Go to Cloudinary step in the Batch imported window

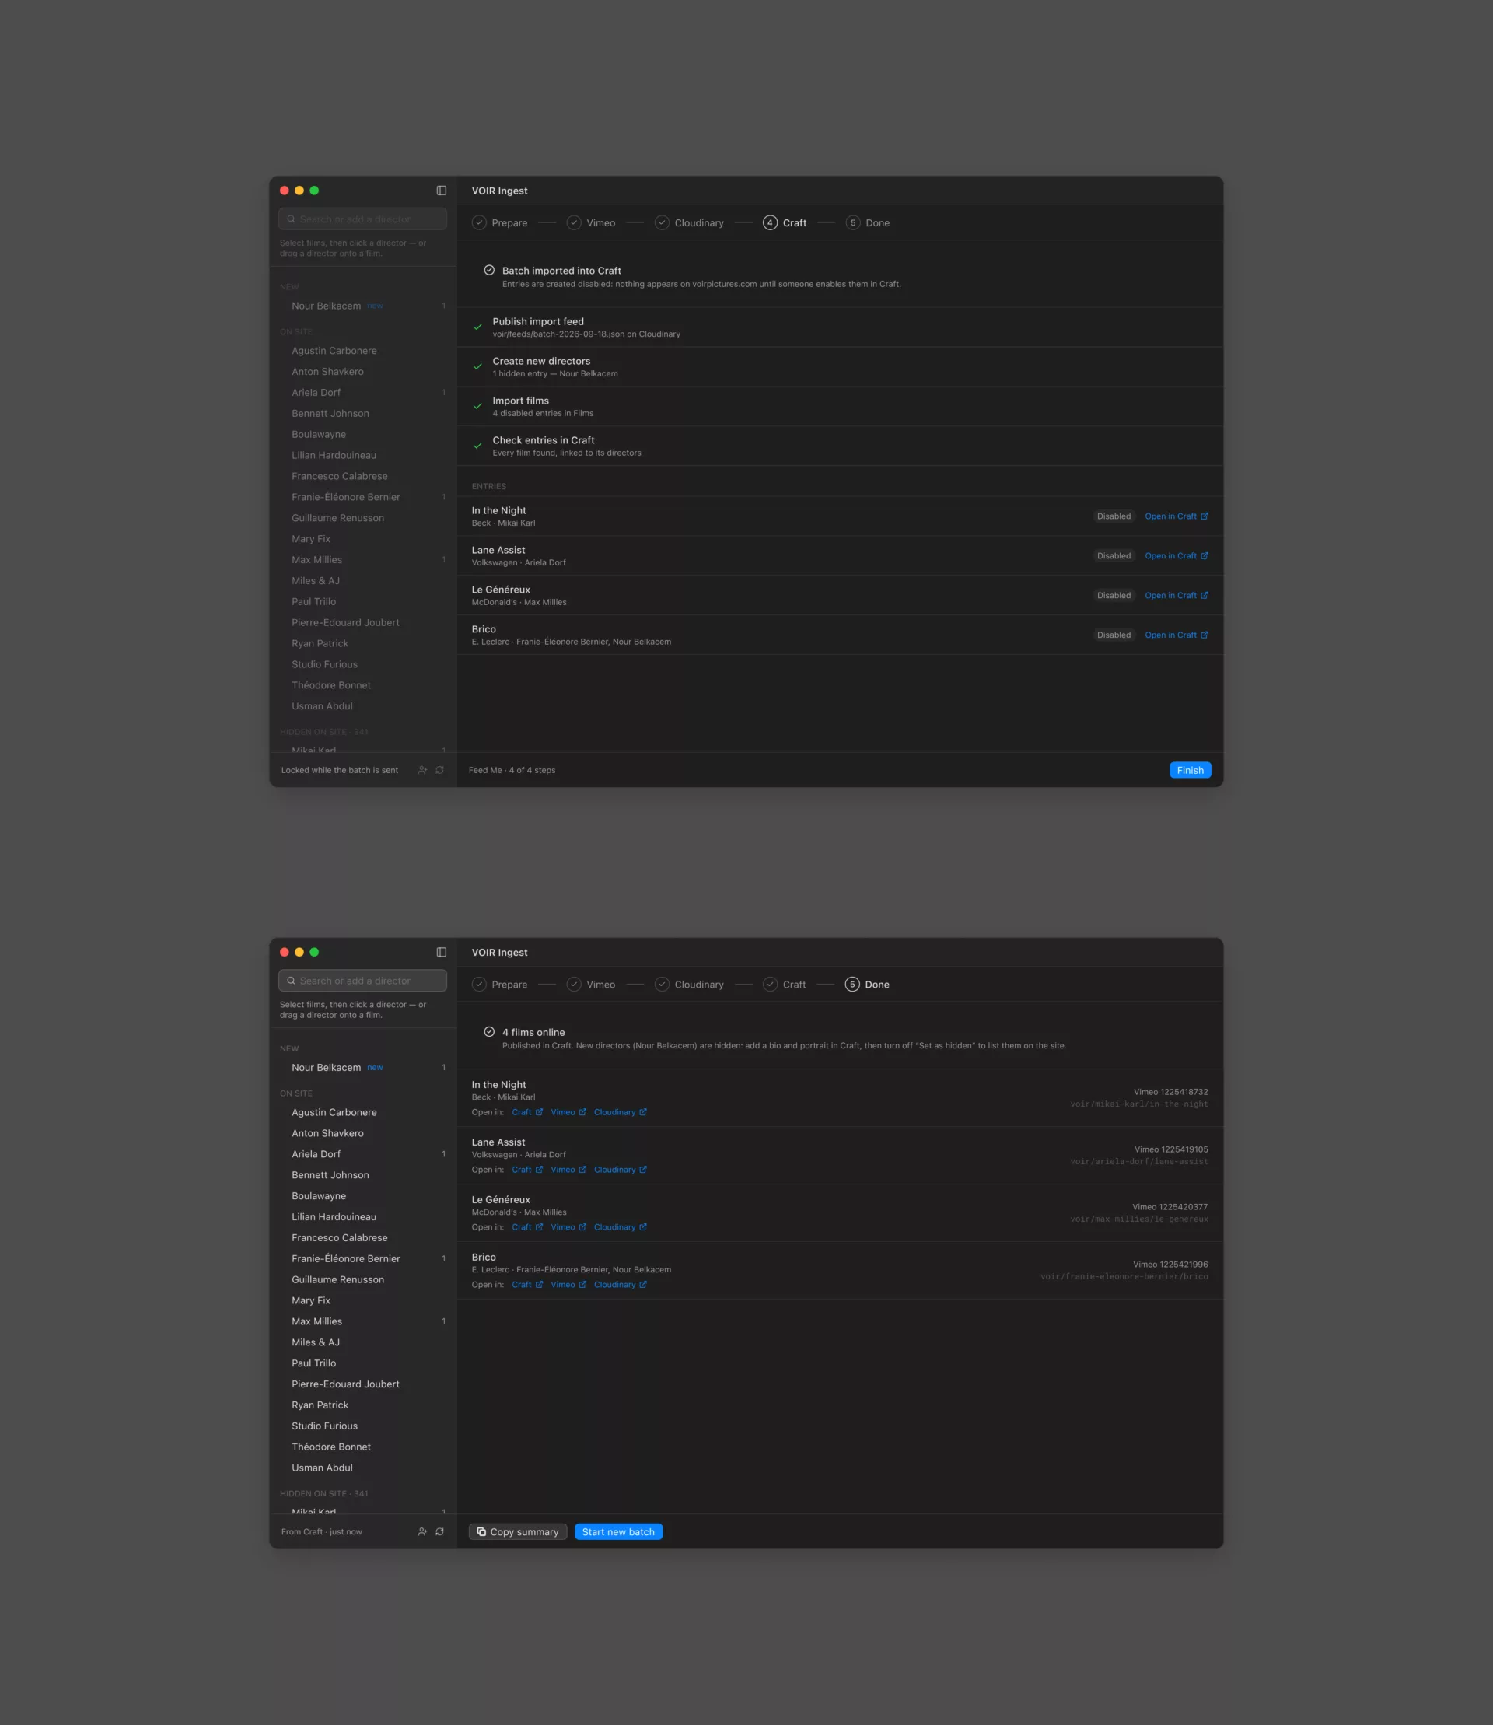[x=689, y=222]
